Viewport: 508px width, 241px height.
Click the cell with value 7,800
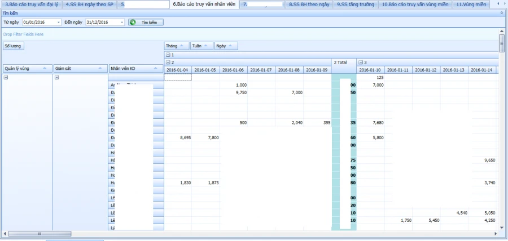click(205, 137)
